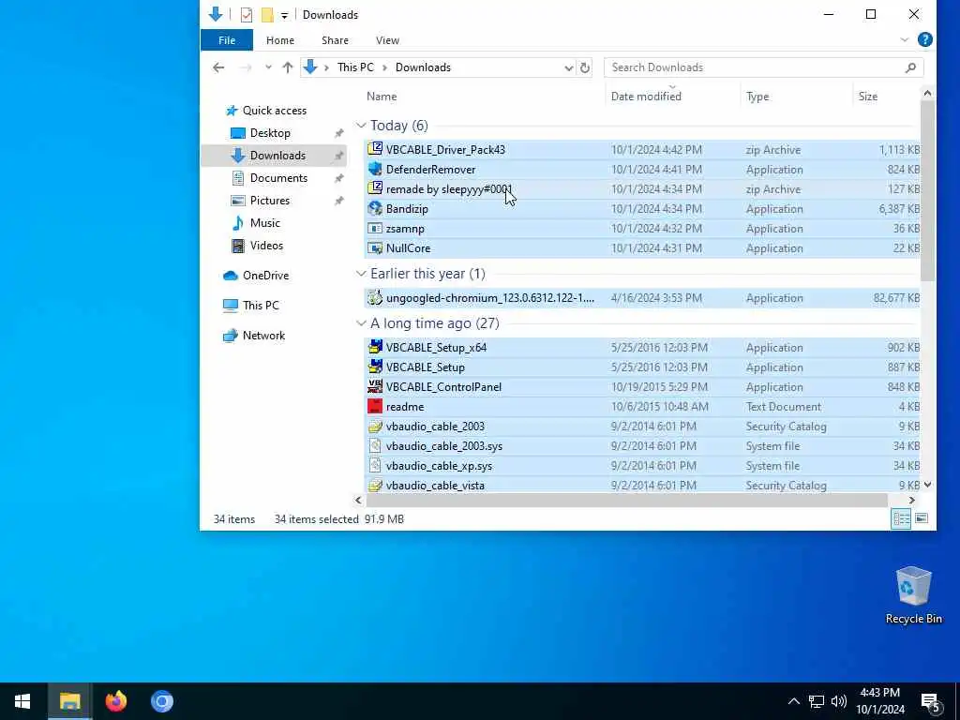Go back using the back arrow
This screenshot has height=720, width=960.
coord(218,67)
